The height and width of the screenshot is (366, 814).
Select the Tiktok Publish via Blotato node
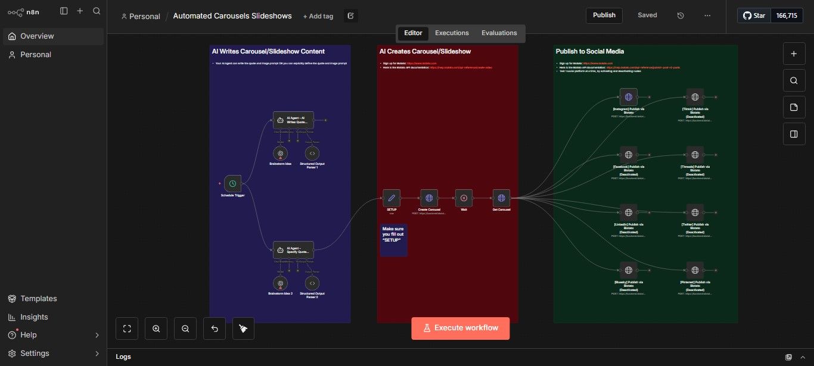(x=694, y=97)
